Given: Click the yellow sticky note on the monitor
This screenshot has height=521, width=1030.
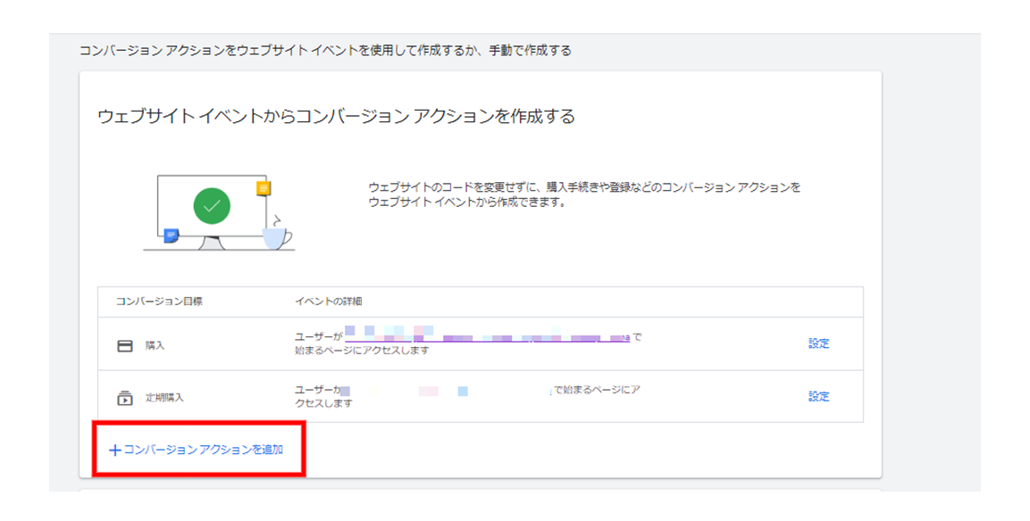Looking at the screenshot, I should click(x=263, y=188).
